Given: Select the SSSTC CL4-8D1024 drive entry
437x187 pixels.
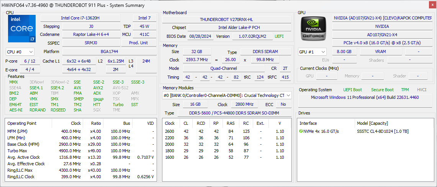Looking at the screenshot, I should point(383,131).
